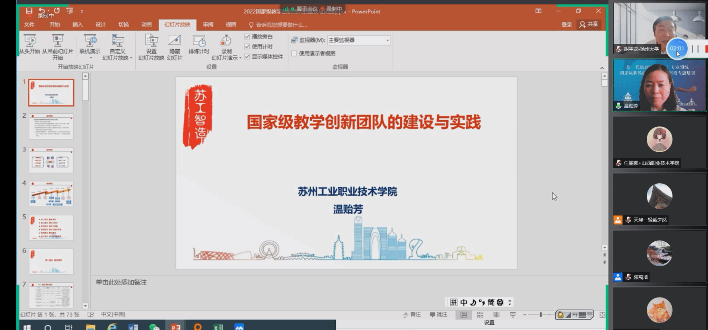Uncheck the 播放旁白 checkbox
Screen dimensions: 708x330
coord(247,37)
